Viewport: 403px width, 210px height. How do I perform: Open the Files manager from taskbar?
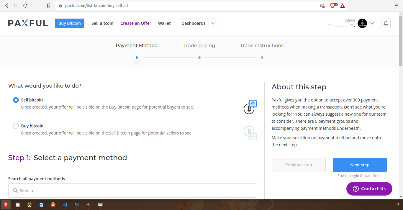(18, 204)
